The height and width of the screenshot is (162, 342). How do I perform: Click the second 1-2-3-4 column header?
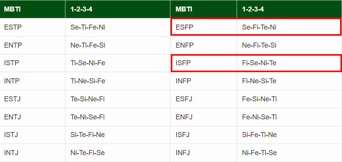click(289, 9)
